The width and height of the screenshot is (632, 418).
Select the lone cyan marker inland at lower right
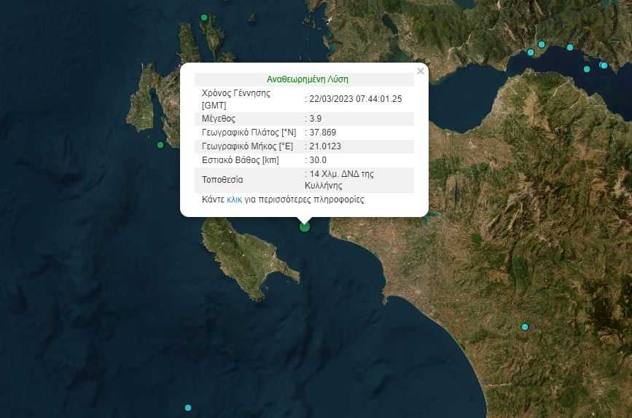click(524, 327)
